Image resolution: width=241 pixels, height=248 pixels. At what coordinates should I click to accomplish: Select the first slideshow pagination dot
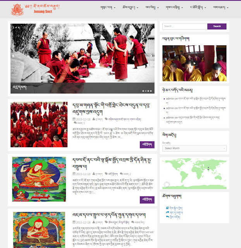143,91
